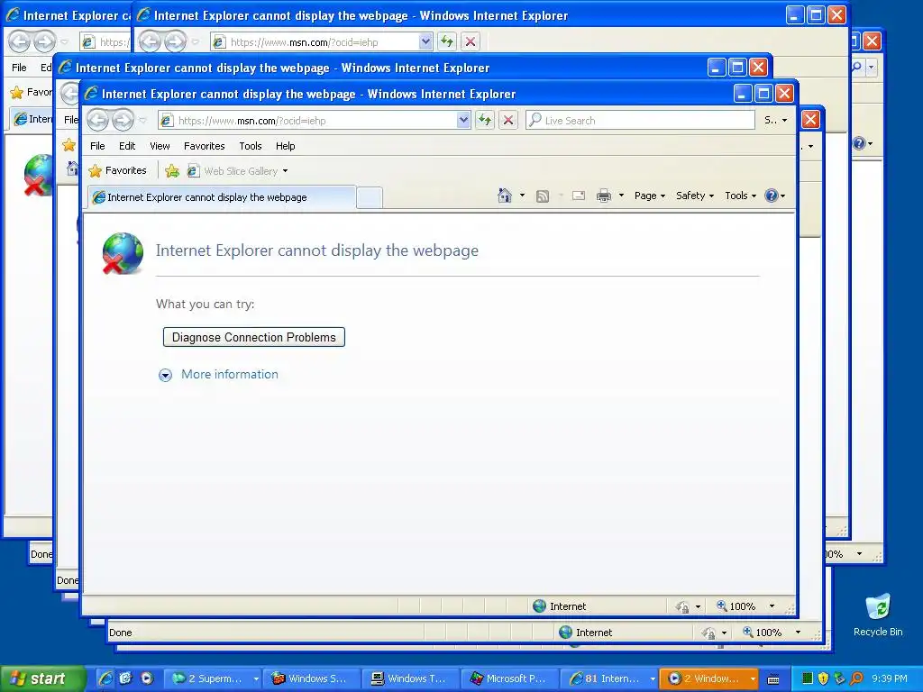The height and width of the screenshot is (692, 923).
Task: Launch Internet Explorer from Quick Launch
Action: [x=105, y=678]
